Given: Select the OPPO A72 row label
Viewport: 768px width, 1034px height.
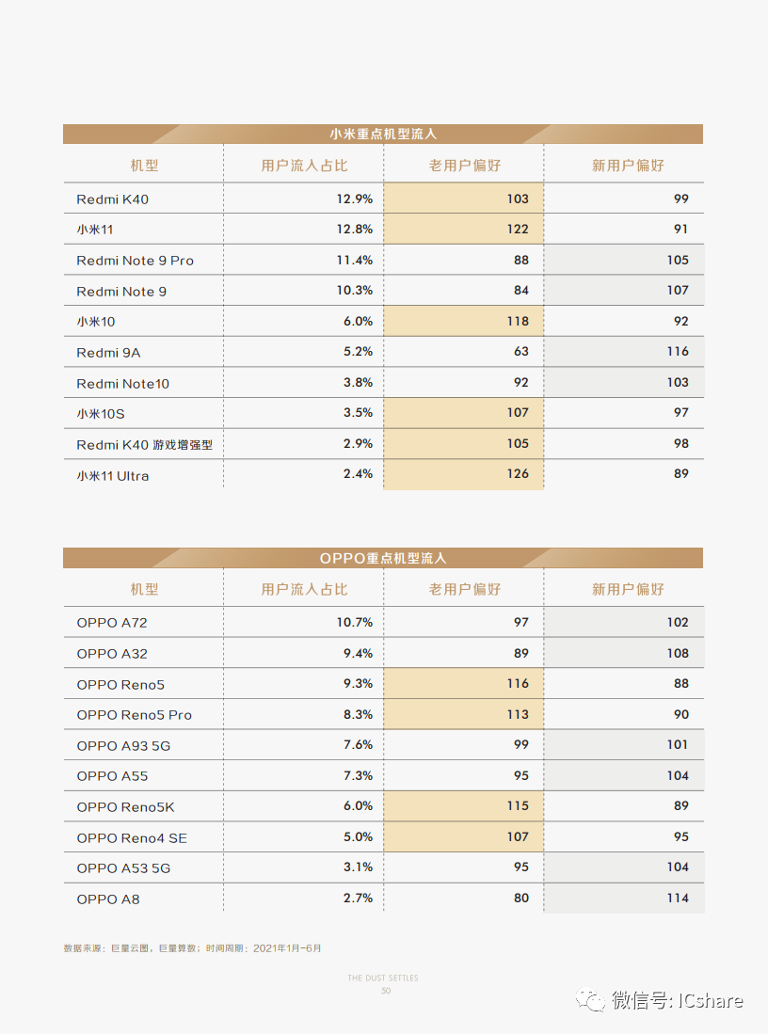Looking at the screenshot, I should coord(112,623).
